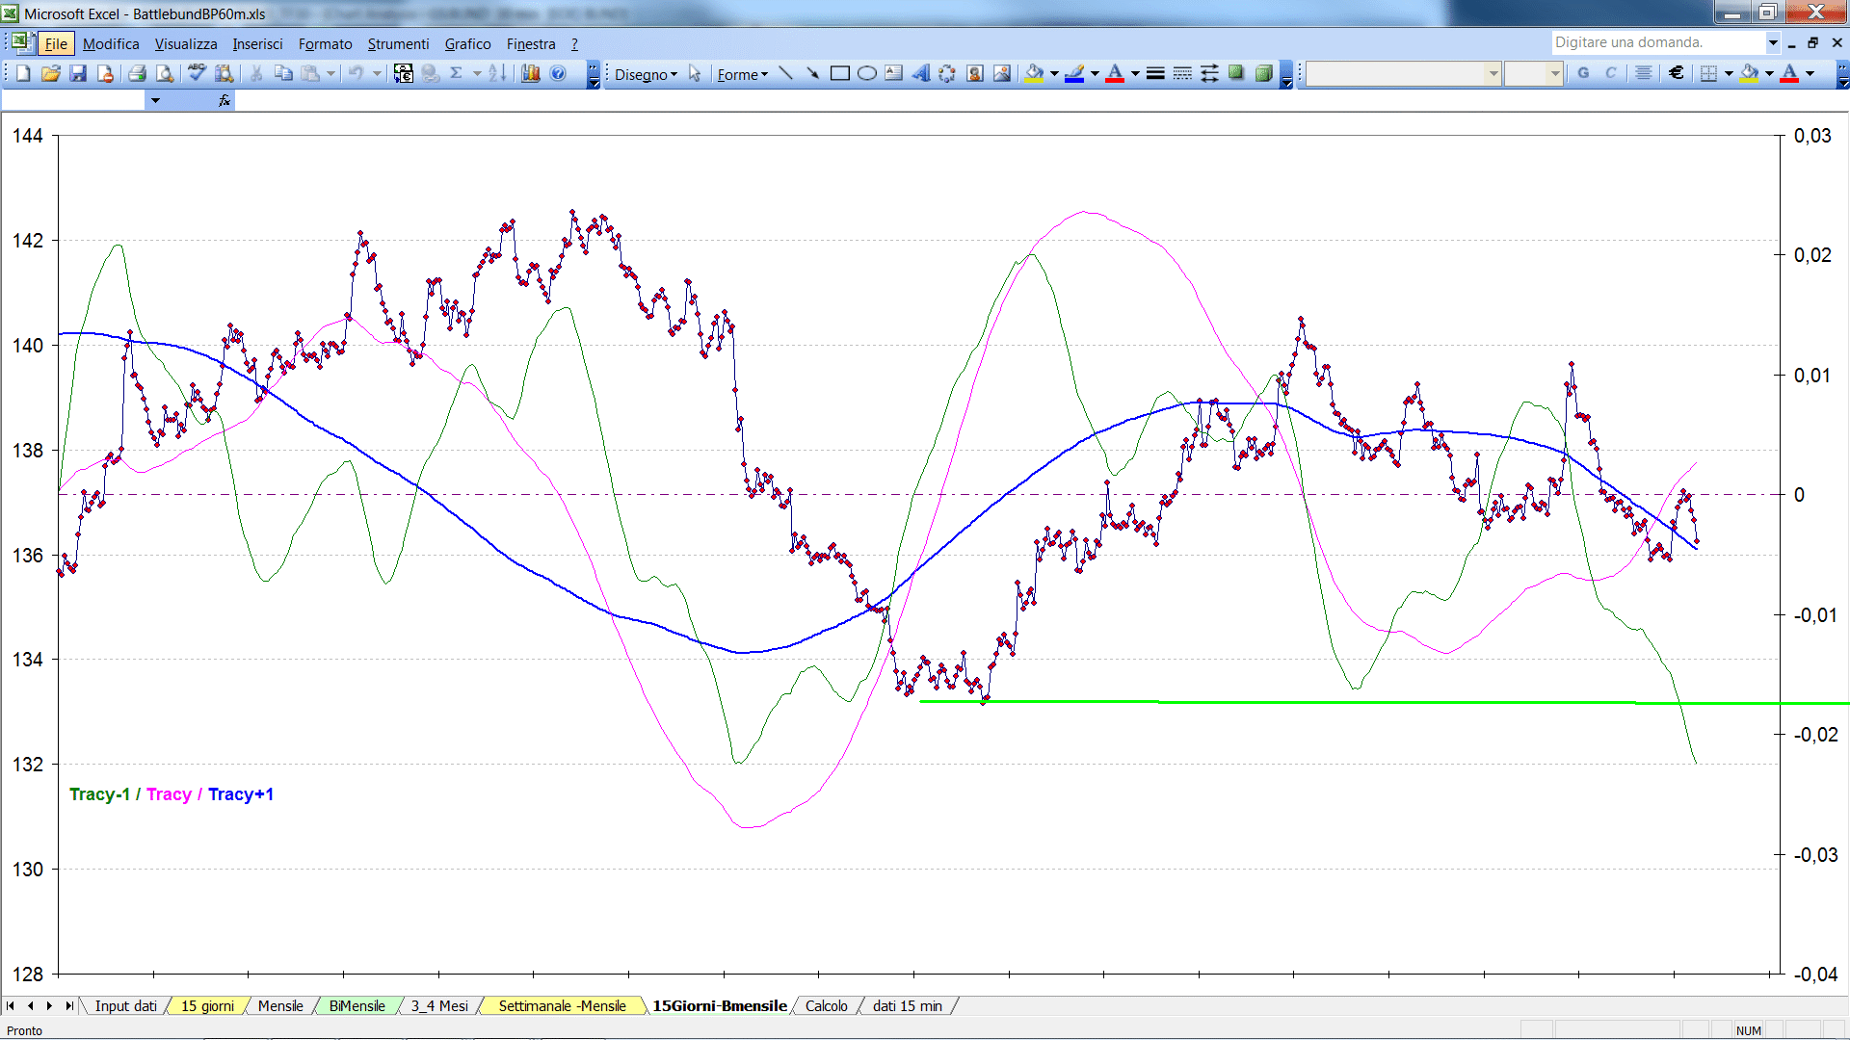
Task: Insert diagram or organization chart icon
Action: 947,73
